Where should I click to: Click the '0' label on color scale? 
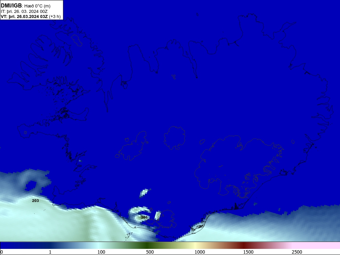[x=2, y=252]
